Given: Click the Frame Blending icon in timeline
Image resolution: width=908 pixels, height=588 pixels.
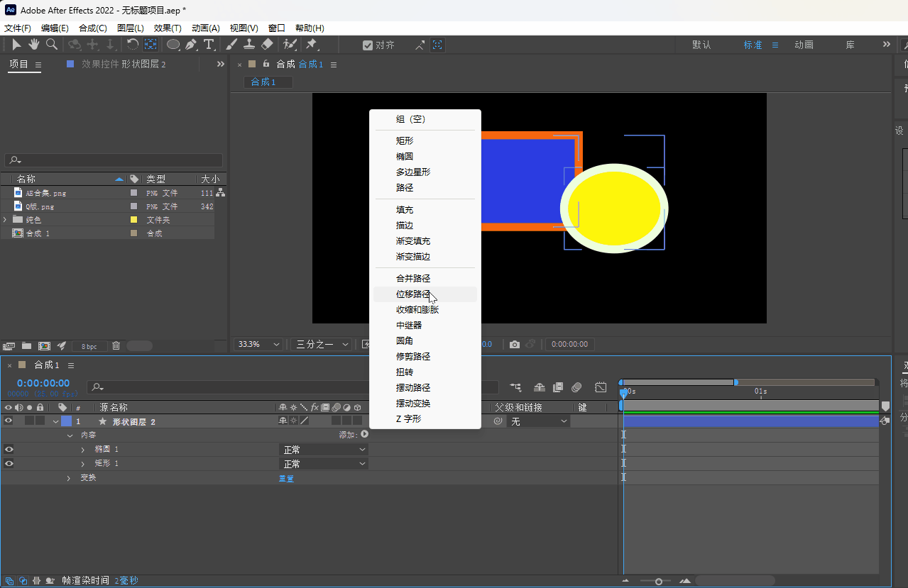Looking at the screenshot, I should point(558,387).
